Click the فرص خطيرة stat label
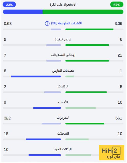Screen dimensions: 127x163 (x=63, y=39)
